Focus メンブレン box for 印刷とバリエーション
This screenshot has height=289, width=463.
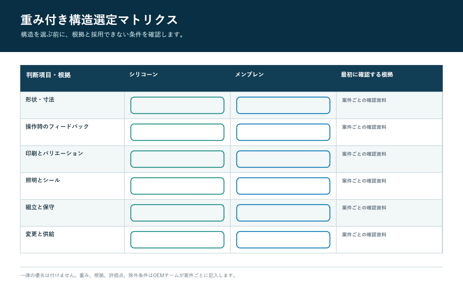(283, 159)
